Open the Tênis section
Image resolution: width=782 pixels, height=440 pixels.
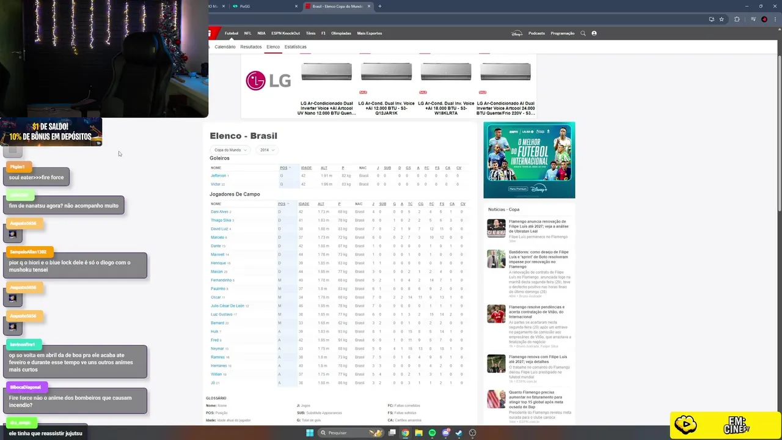[x=311, y=33]
